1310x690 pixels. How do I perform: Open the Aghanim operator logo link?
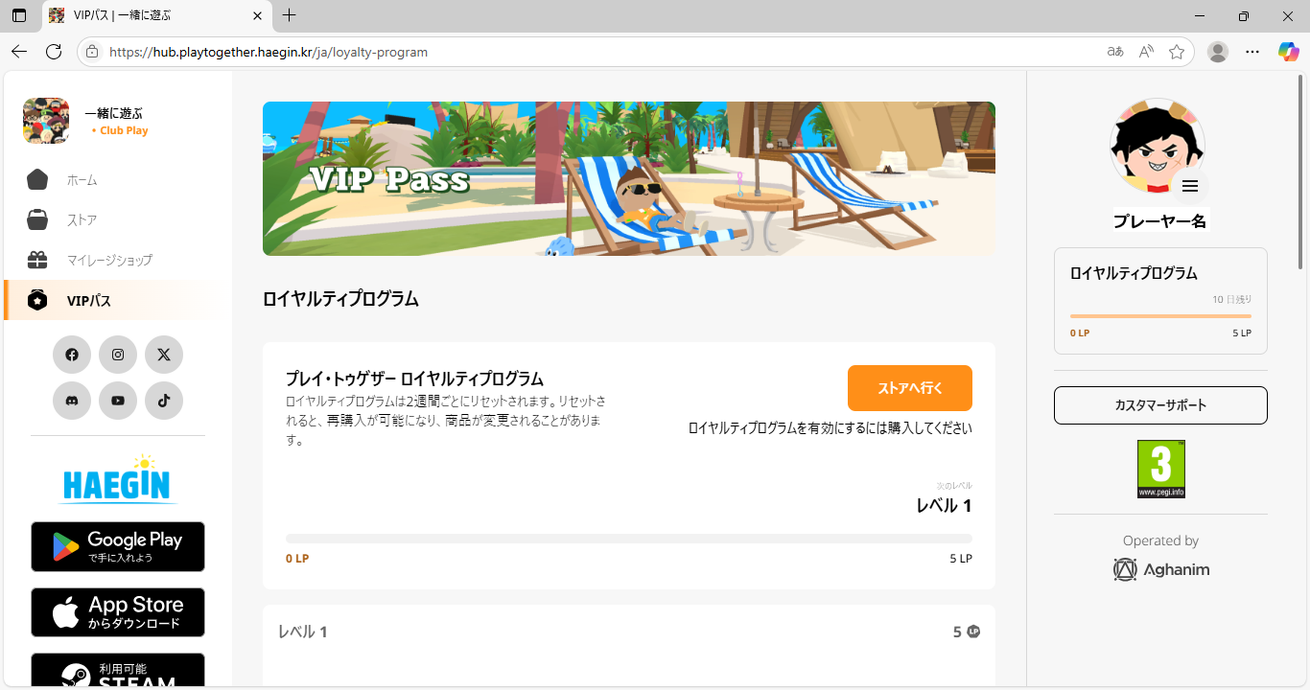pos(1160,569)
